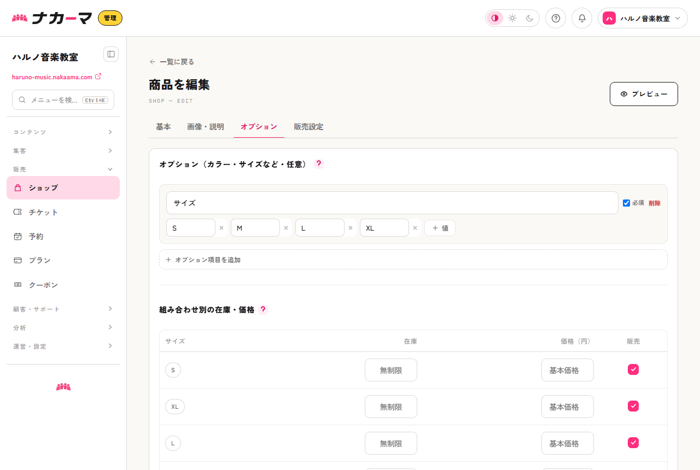Click the 価格（円） column header
Screen dimensions: 700x470
(x=576, y=341)
